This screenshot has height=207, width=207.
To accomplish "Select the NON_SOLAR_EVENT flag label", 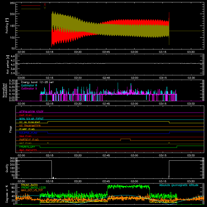I will point(31,119).
